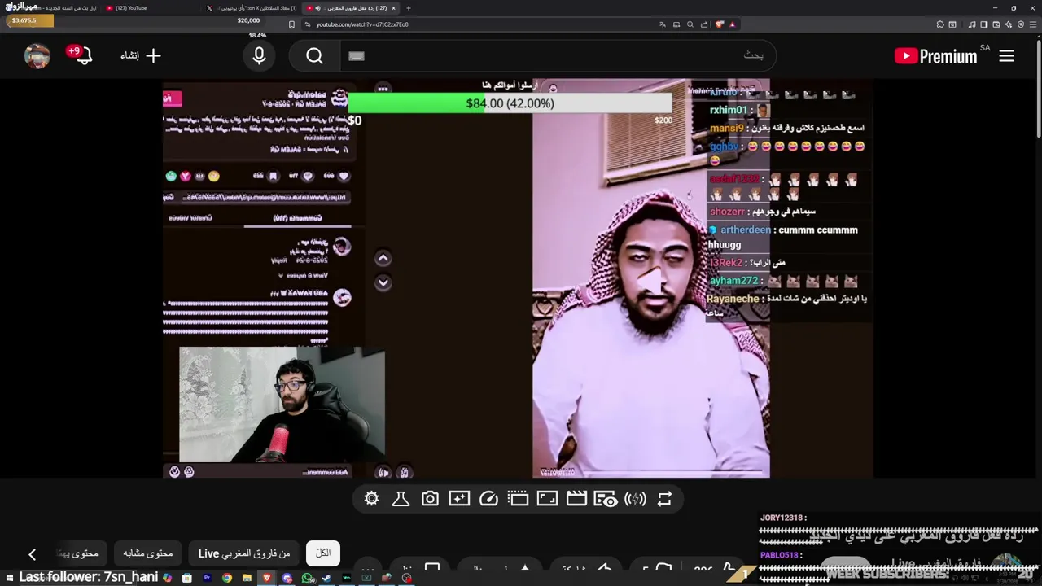Switch to the X (Twitter) browser tab
This screenshot has height=586, width=1042.
pos(252,8)
